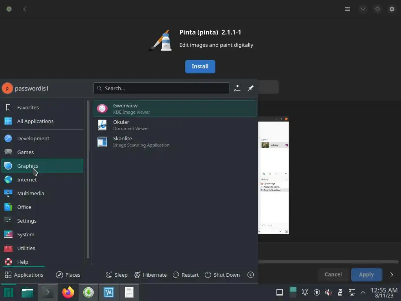Image resolution: width=401 pixels, height=301 pixels.
Task: Expand hidden system tray icons
Action: 363,292
